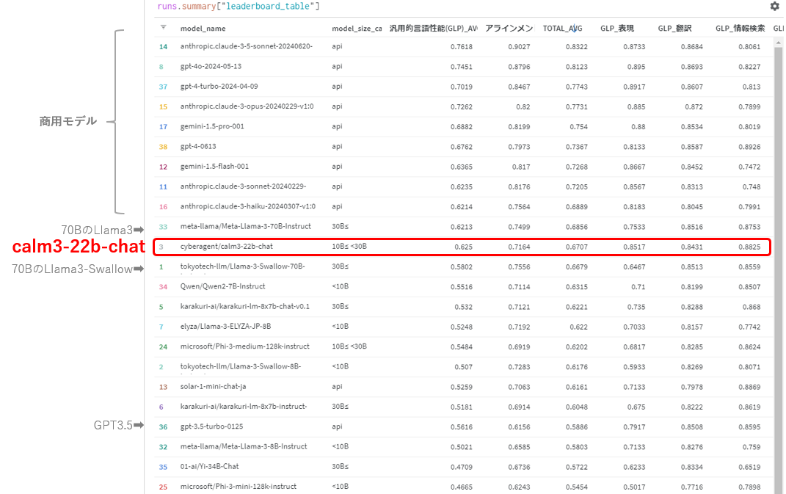Click the 10B≤ <30B size cell for calm3-22b-chat
Image resolution: width=786 pixels, height=494 pixels.
coord(349,246)
